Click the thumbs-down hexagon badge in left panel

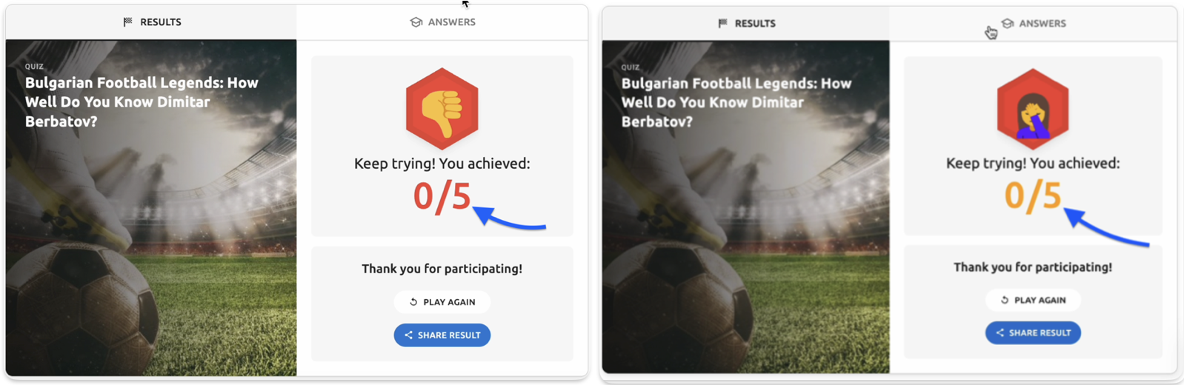coord(442,108)
